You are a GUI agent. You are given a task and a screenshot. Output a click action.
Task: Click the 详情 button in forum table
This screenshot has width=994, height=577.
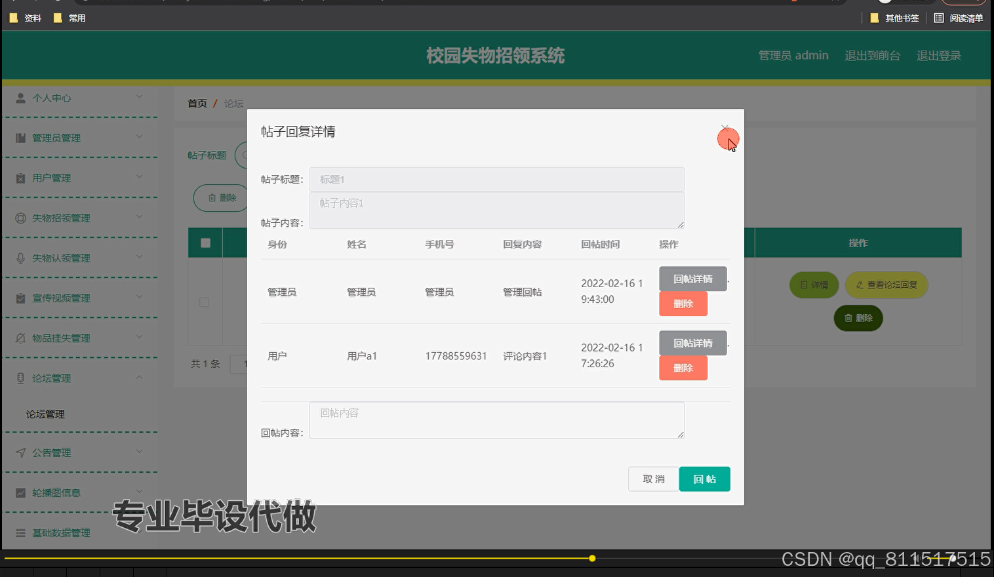pyautogui.click(x=814, y=285)
